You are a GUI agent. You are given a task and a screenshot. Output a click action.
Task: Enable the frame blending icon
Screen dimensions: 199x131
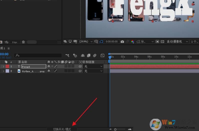point(89,55)
